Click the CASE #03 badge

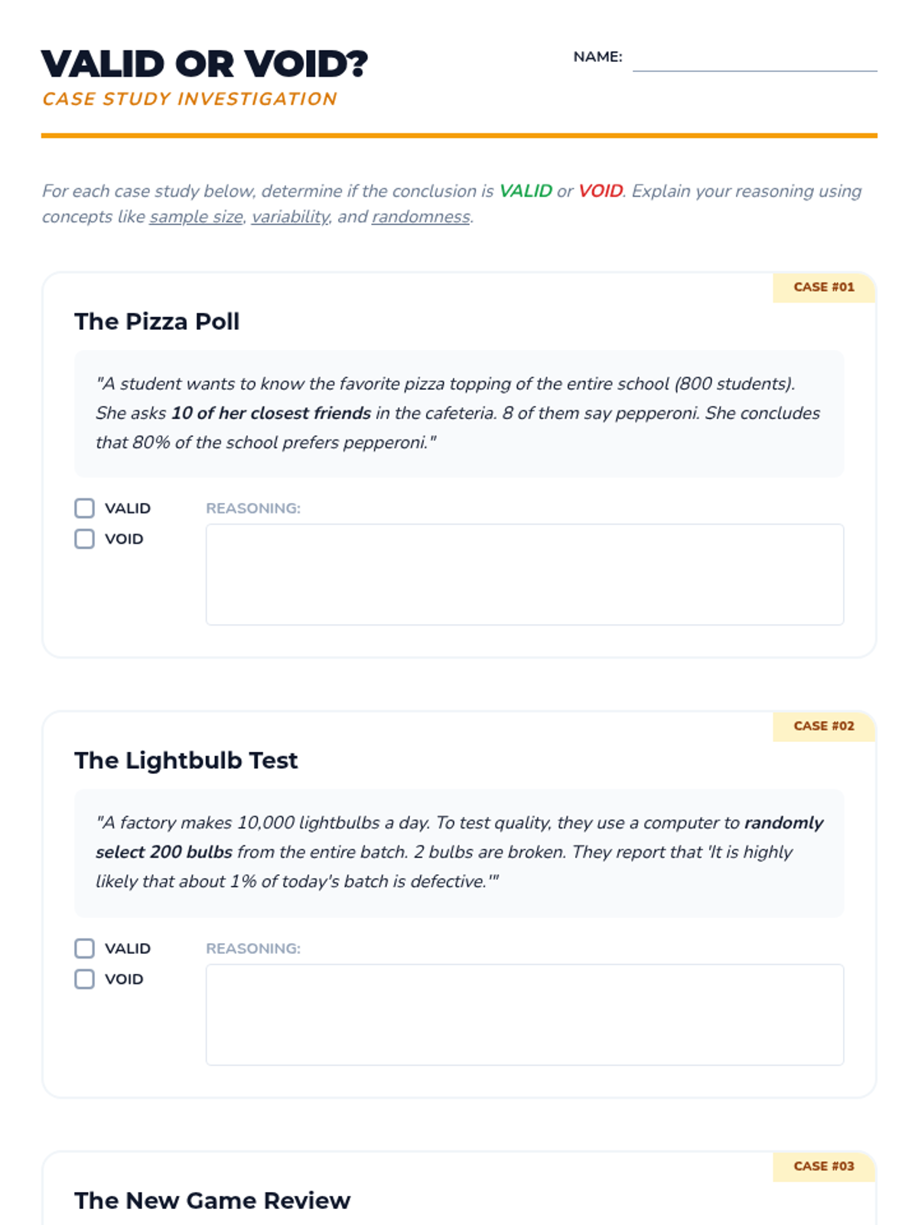coord(824,1166)
